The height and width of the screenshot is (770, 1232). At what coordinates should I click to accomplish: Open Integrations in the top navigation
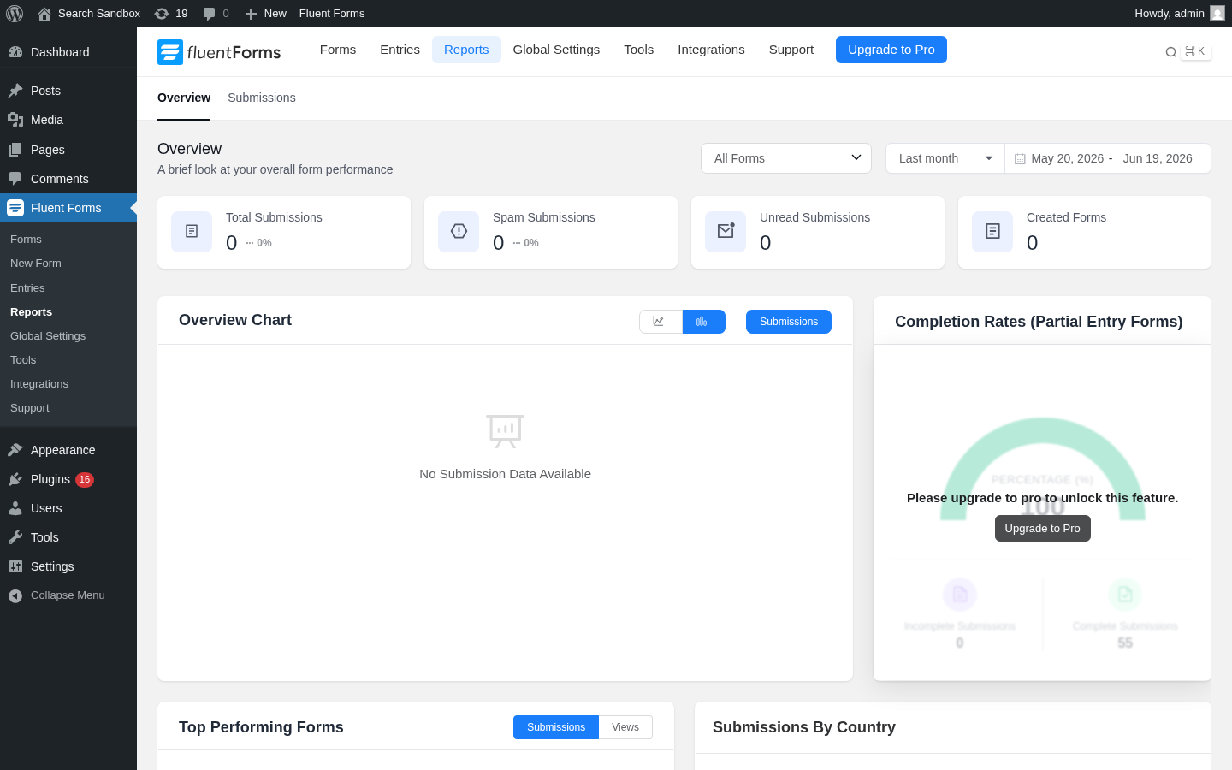coord(711,50)
